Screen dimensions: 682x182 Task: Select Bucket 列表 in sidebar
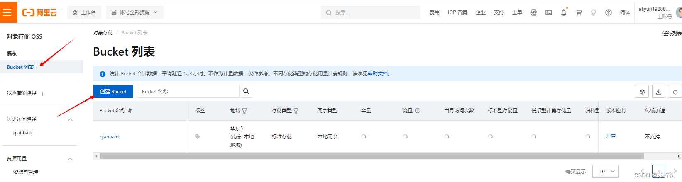click(x=20, y=67)
